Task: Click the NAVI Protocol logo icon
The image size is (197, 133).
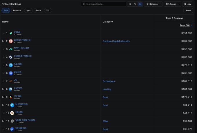Action: tap(11, 49)
